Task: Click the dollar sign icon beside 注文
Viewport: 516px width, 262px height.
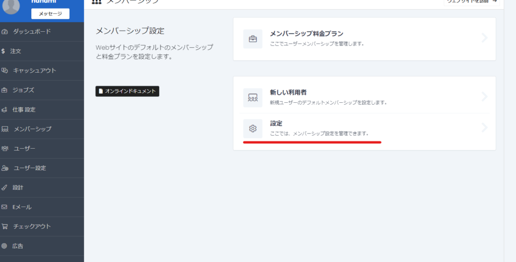Action: (4, 51)
